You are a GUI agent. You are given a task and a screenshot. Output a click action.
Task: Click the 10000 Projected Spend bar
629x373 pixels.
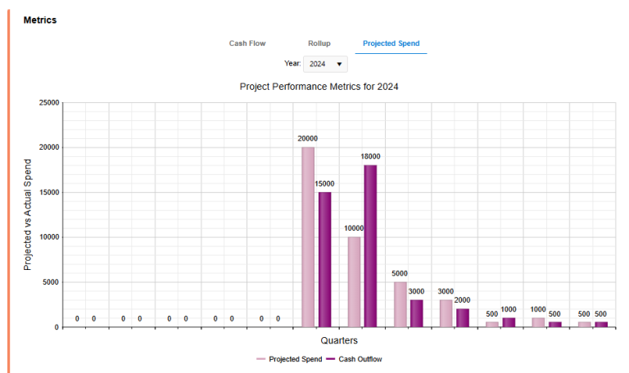(x=354, y=281)
